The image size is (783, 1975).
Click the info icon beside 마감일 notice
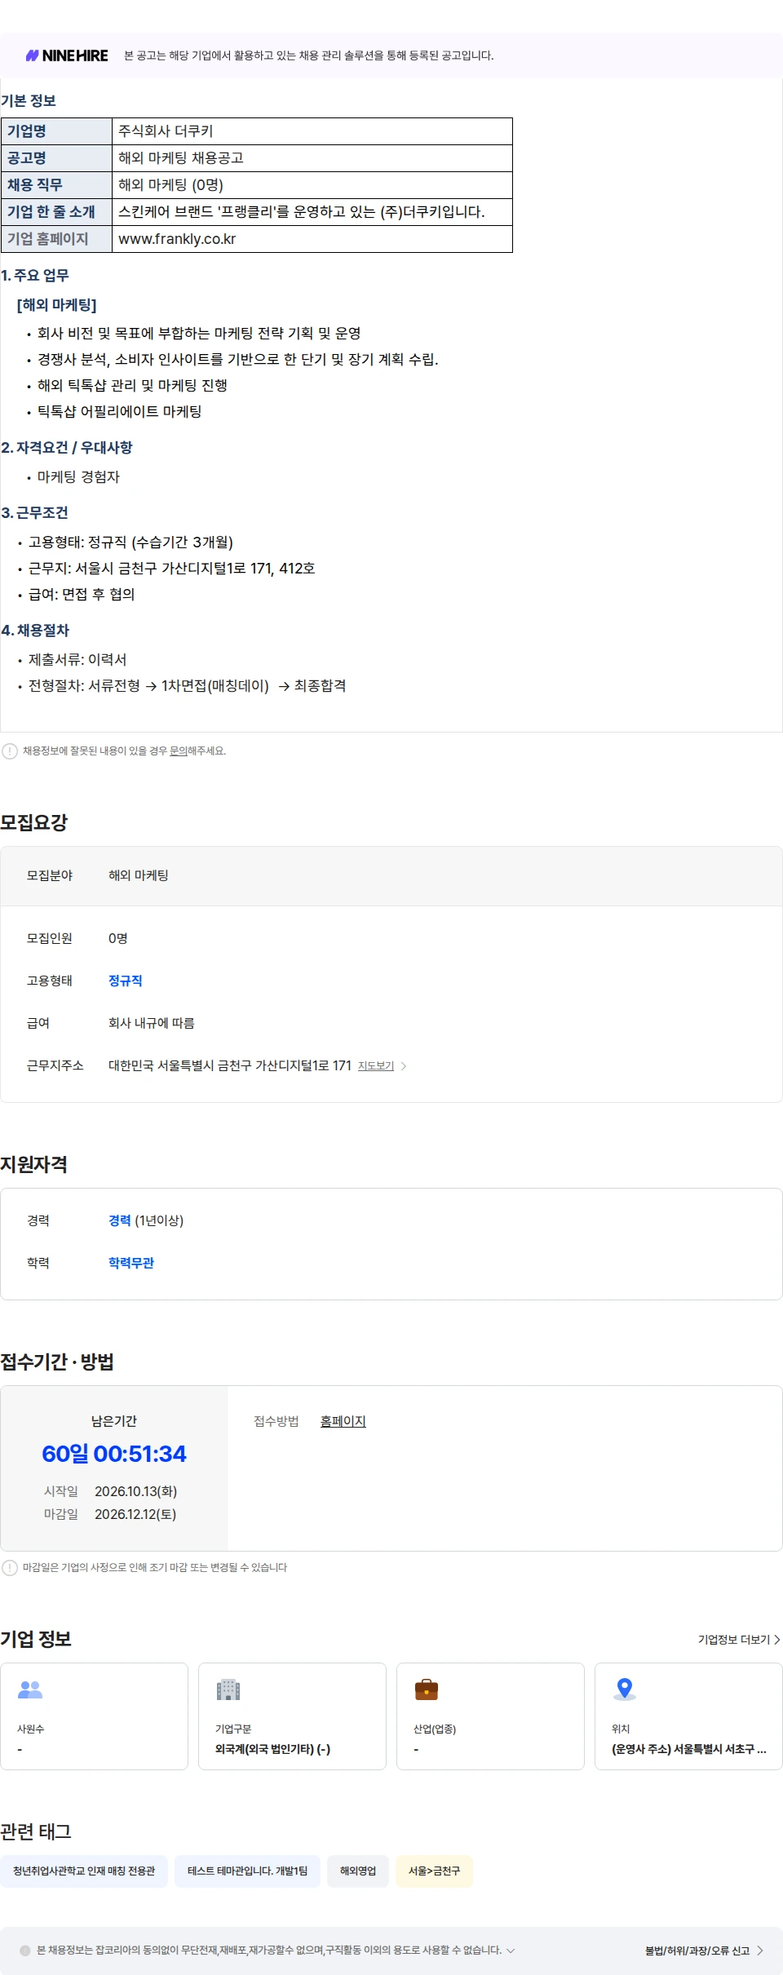pyautogui.click(x=10, y=1567)
